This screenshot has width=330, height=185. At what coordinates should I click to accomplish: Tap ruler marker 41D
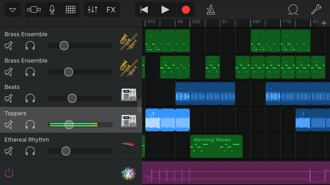tap(151, 22)
